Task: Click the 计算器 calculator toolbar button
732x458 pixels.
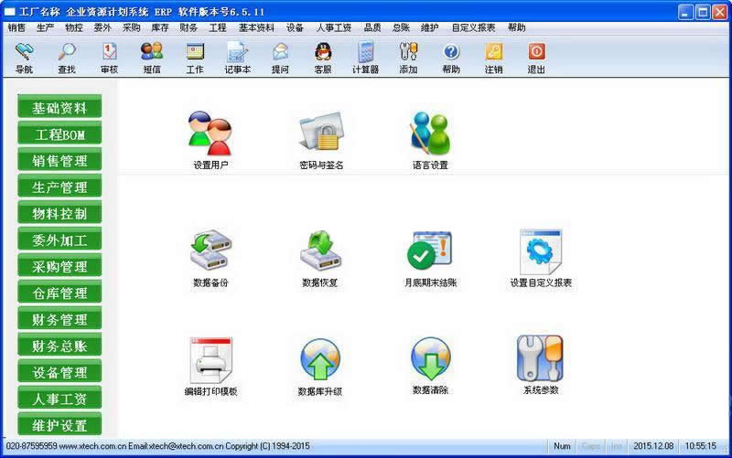Action: [x=366, y=58]
